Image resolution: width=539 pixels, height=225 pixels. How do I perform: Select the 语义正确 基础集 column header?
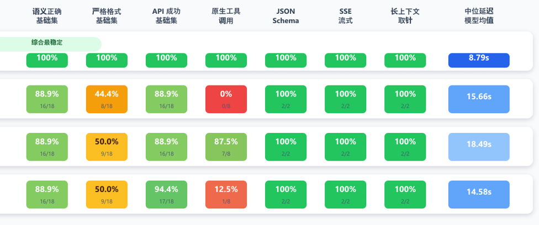click(x=47, y=16)
